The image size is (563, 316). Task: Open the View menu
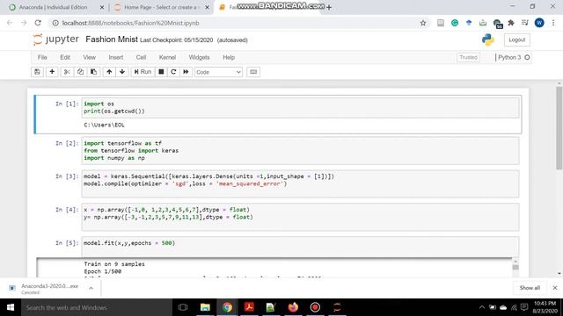[x=90, y=57]
